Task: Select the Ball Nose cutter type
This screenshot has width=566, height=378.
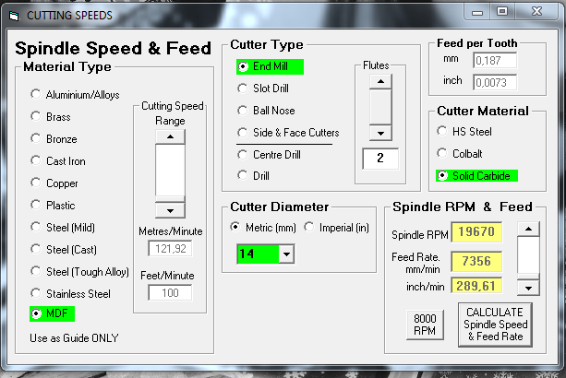Action: tap(243, 111)
